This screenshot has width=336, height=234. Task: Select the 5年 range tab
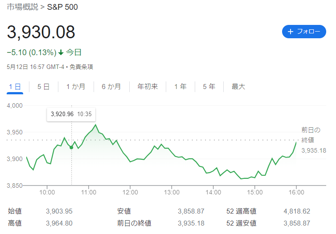209,87
